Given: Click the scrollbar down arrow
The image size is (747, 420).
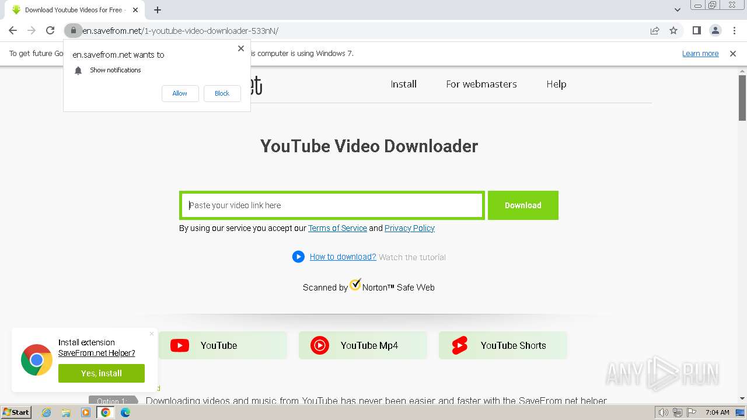Looking at the screenshot, I should [742, 399].
